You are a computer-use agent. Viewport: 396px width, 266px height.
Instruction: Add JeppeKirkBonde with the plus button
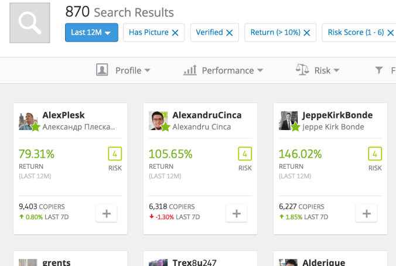(367, 213)
